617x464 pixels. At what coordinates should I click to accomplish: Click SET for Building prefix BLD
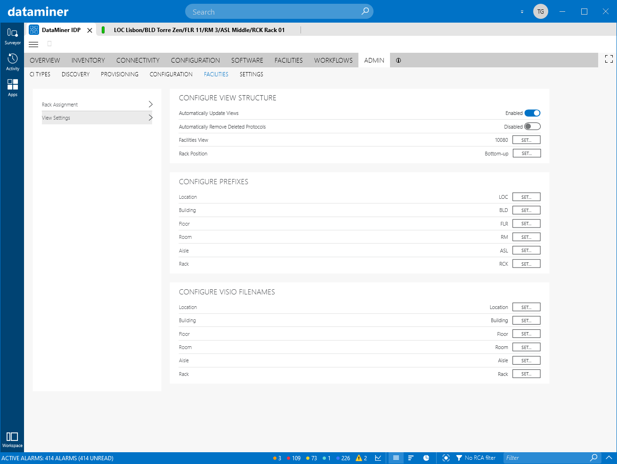click(x=527, y=210)
